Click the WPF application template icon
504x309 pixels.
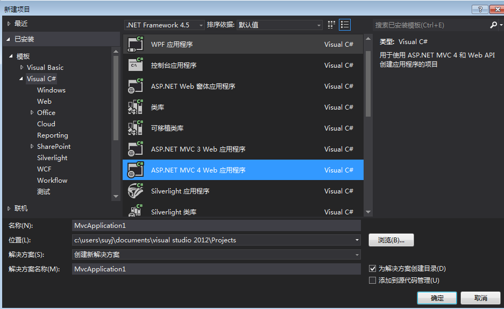click(x=136, y=44)
